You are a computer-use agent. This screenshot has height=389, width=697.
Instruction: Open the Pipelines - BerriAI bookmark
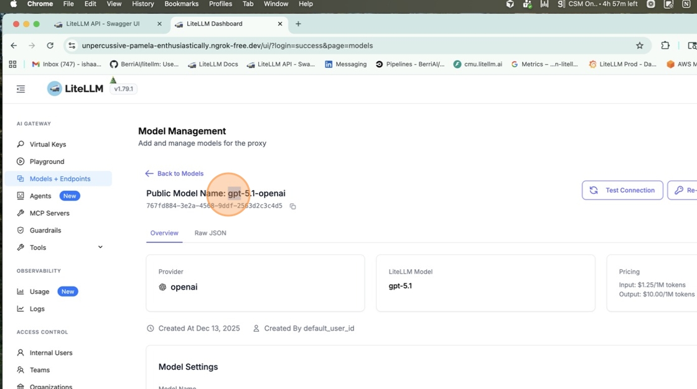pyautogui.click(x=410, y=65)
